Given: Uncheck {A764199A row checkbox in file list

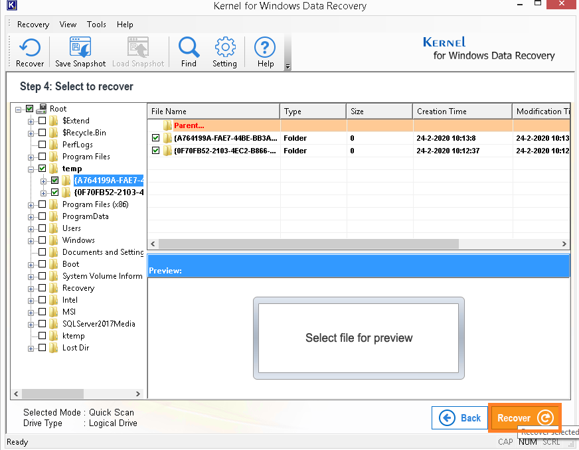Looking at the screenshot, I should (x=155, y=138).
